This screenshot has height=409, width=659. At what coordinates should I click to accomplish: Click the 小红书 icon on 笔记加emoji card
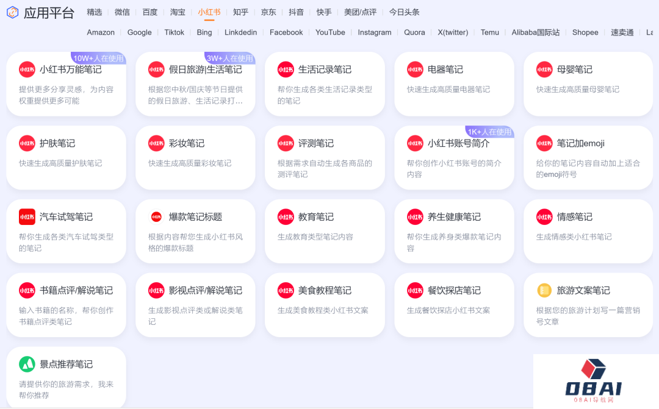544,143
